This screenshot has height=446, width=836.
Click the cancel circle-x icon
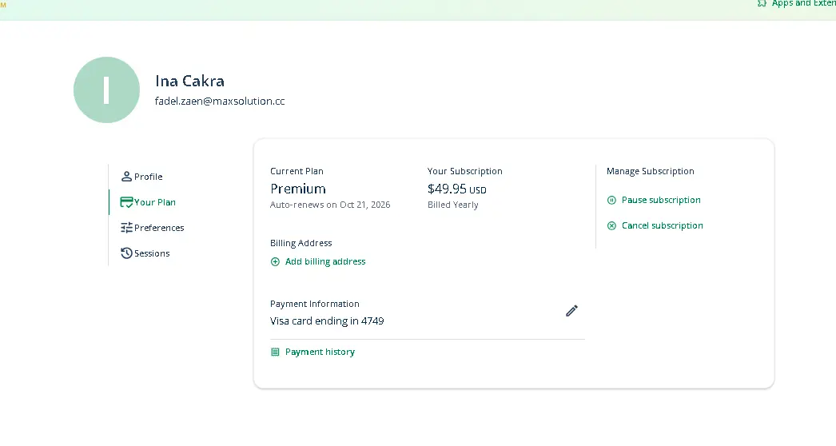(x=611, y=225)
